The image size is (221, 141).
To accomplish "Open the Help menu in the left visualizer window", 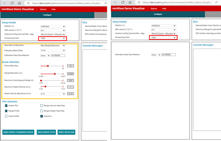I will (53, 9).
